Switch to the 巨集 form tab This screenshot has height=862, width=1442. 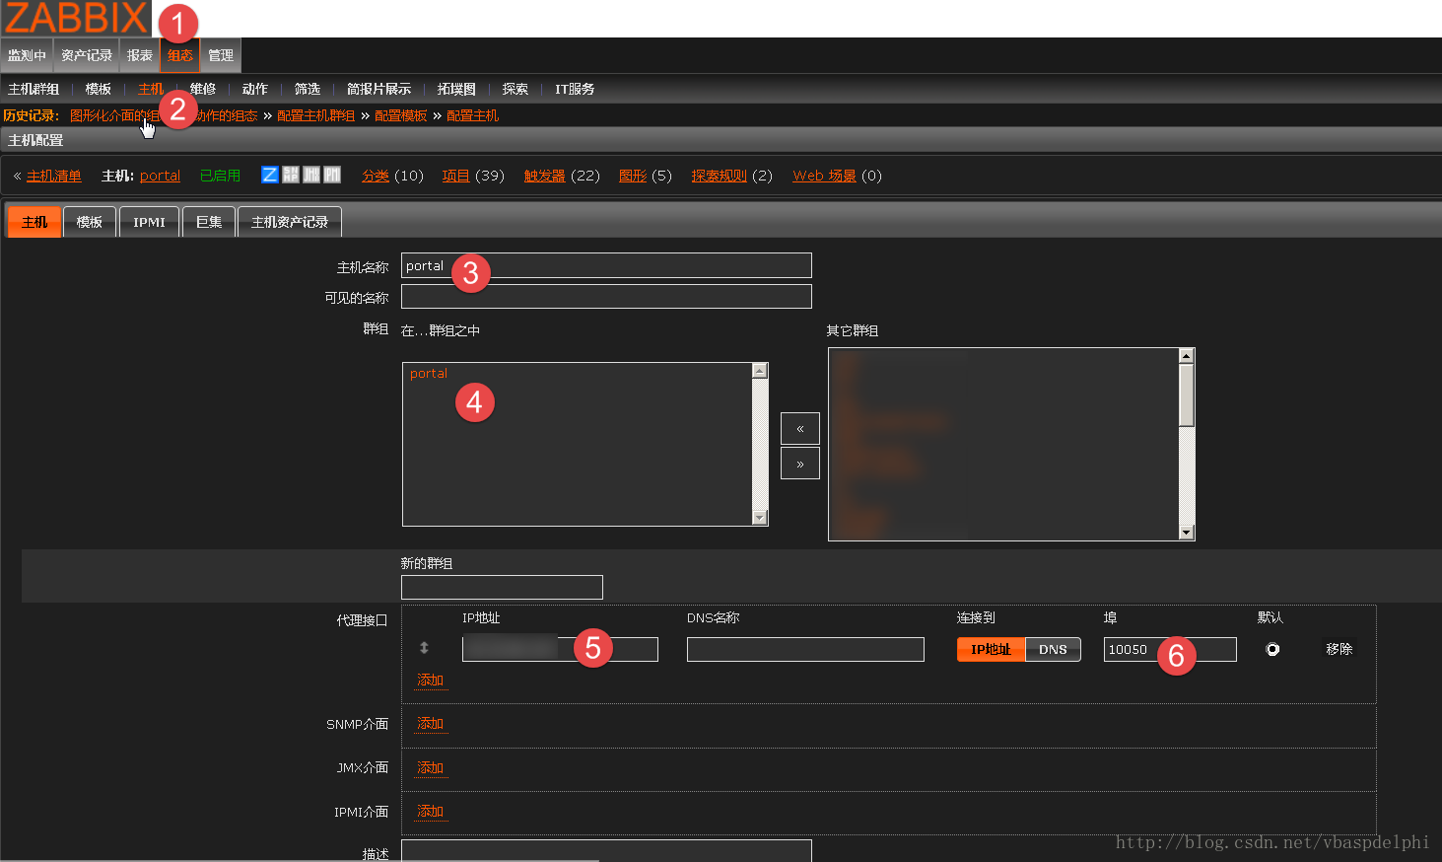(209, 222)
